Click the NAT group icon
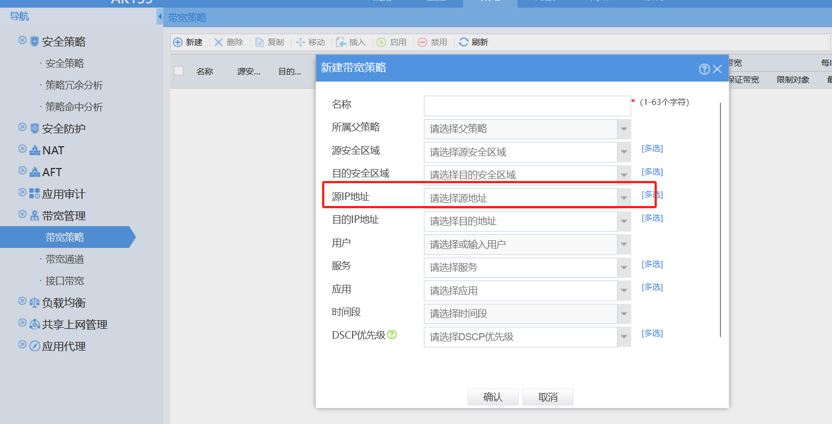The height and width of the screenshot is (424, 832). pyautogui.click(x=35, y=150)
